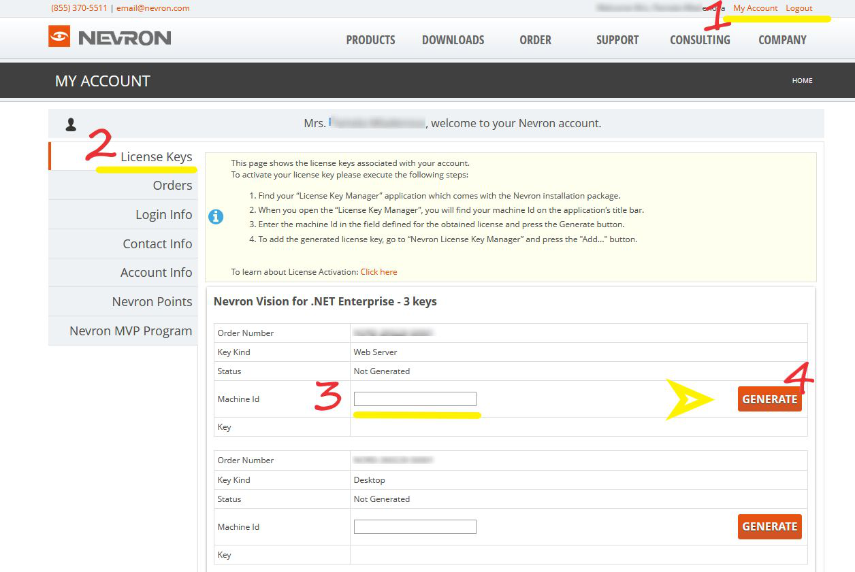Go to the Order menu item
This screenshot has height=572, width=855.
(535, 40)
